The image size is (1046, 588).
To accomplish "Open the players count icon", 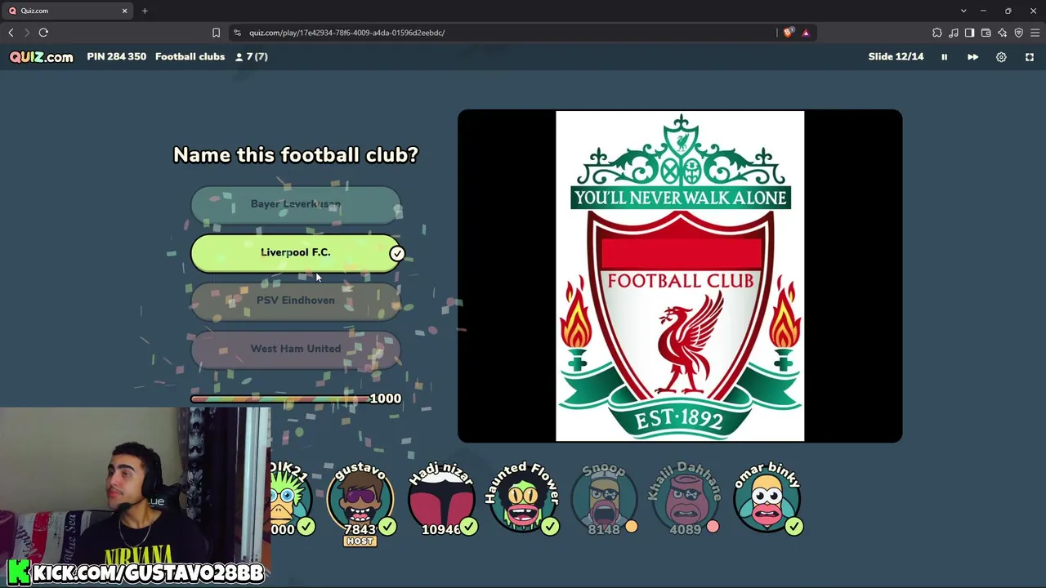I will (239, 56).
